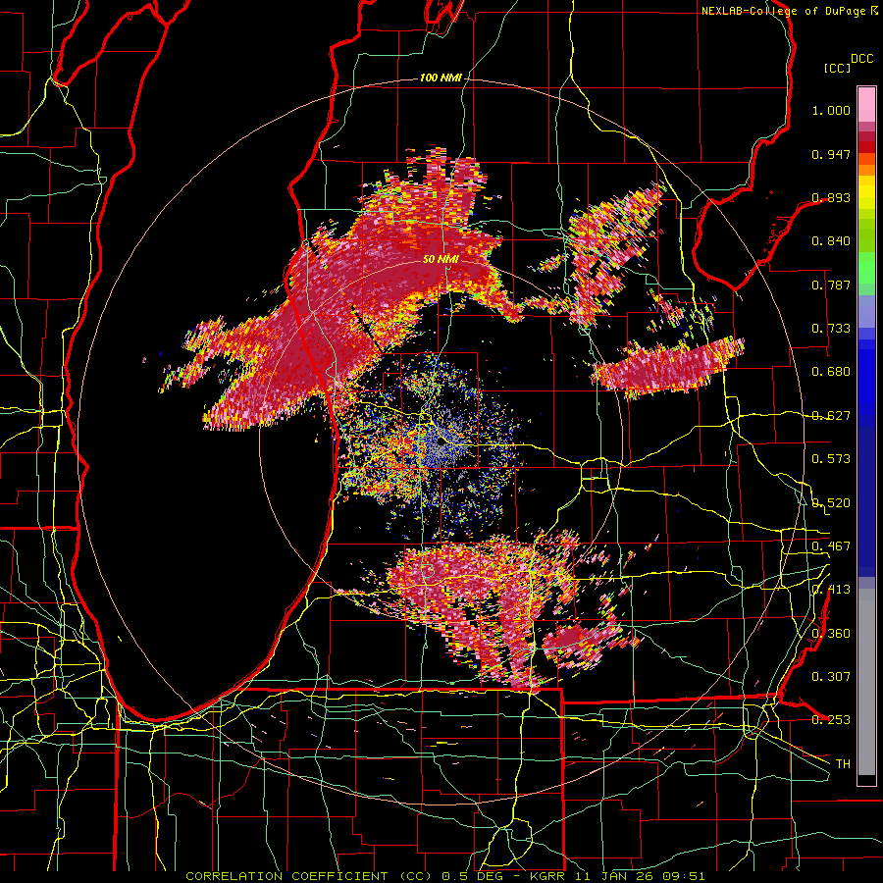The width and height of the screenshot is (883, 883).
Task: Select the 0.627 legend value
Action: tap(831, 416)
